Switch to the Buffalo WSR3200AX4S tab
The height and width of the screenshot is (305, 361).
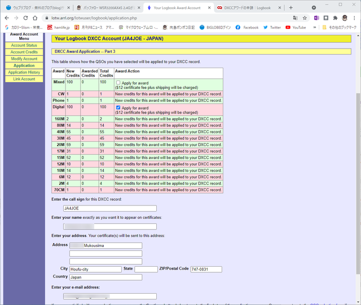pyautogui.click(x=108, y=8)
